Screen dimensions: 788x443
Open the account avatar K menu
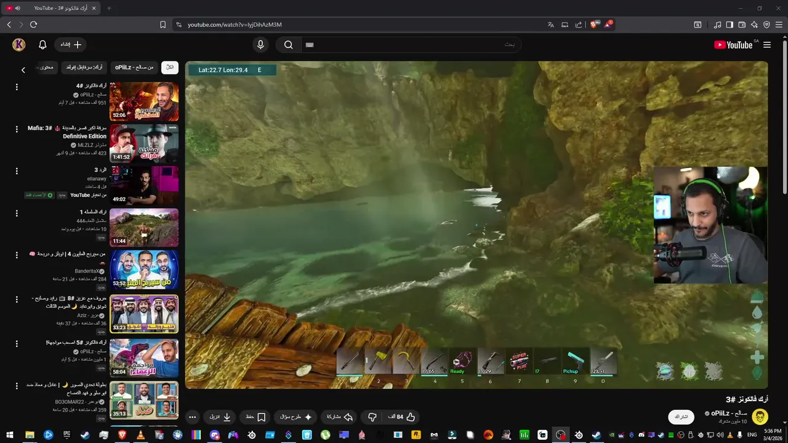19,44
